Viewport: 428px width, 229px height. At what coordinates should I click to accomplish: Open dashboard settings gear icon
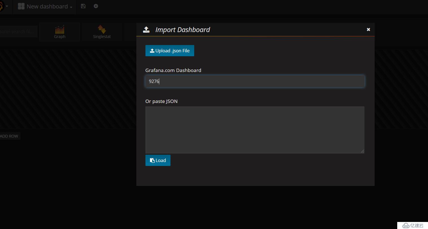click(x=96, y=6)
